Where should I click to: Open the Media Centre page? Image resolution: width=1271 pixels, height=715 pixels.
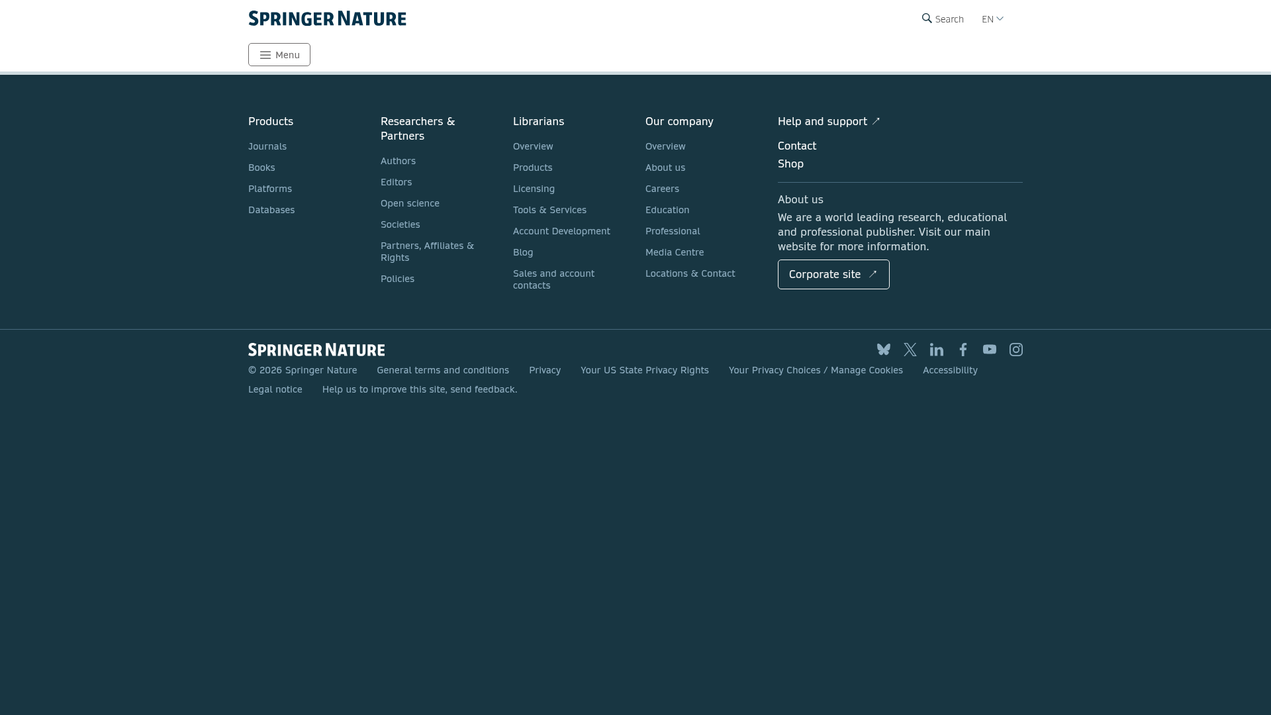coord(675,252)
